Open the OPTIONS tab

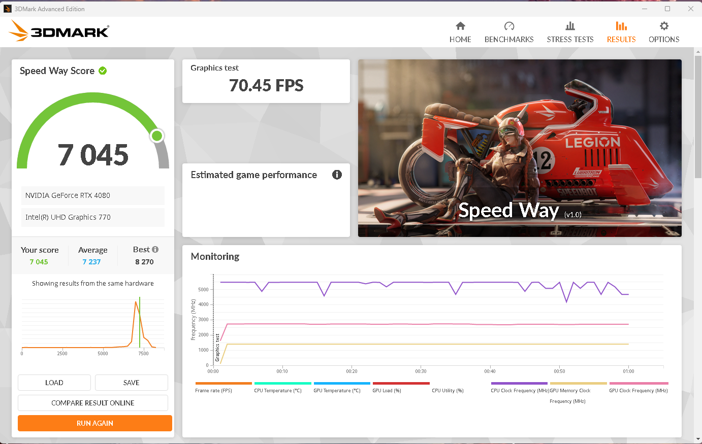click(664, 32)
